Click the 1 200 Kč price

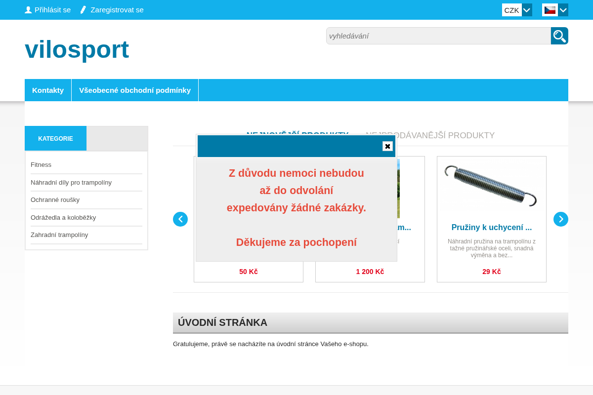tap(370, 272)
